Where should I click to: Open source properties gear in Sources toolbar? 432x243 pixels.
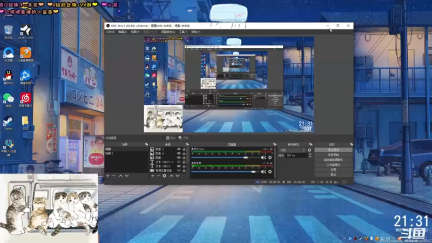(165, 176)
